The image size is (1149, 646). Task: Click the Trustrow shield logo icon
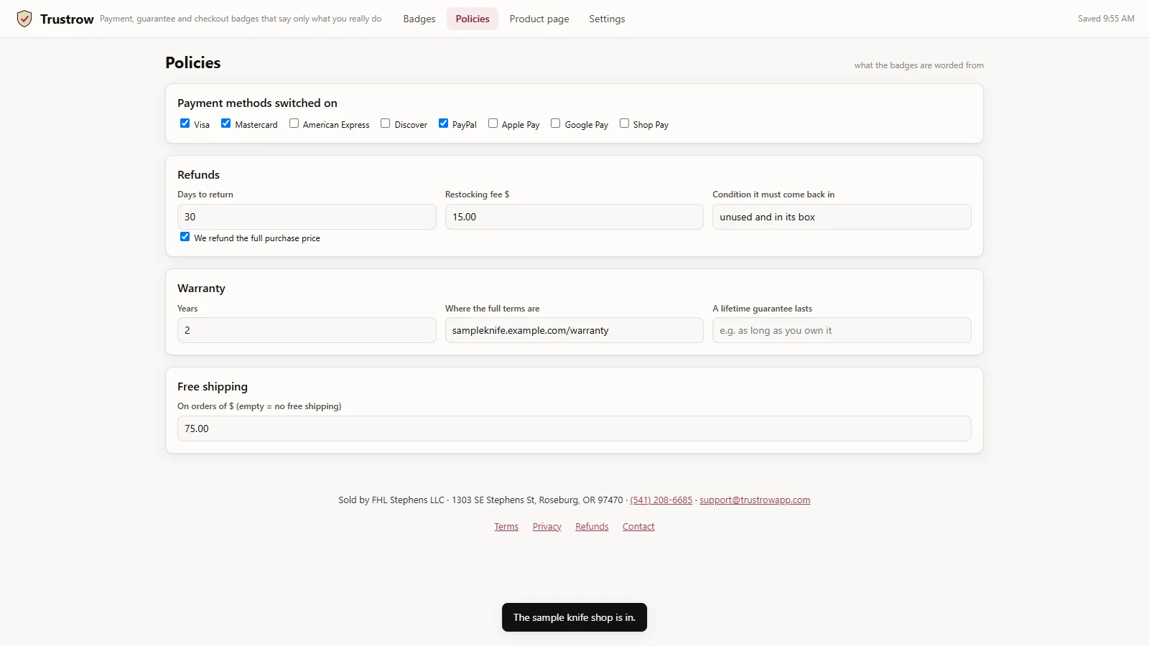click(24, 19)
